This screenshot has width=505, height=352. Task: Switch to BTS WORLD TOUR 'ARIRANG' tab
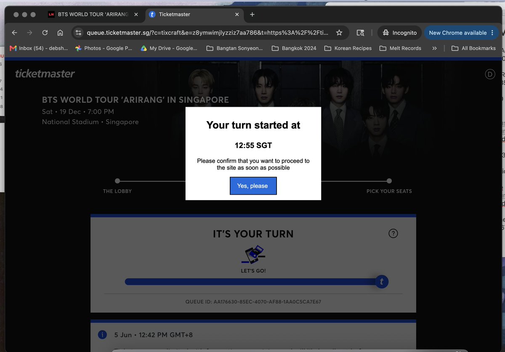tap(93, 14)
